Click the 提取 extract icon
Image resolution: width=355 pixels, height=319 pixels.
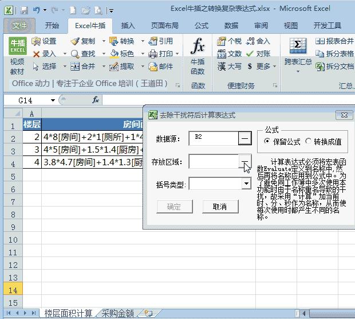point(114,67)
